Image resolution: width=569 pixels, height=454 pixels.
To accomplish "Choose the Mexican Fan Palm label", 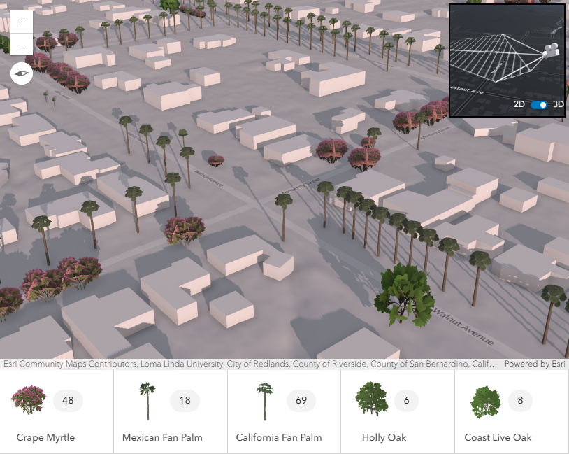I will click(x=162, y=437).
